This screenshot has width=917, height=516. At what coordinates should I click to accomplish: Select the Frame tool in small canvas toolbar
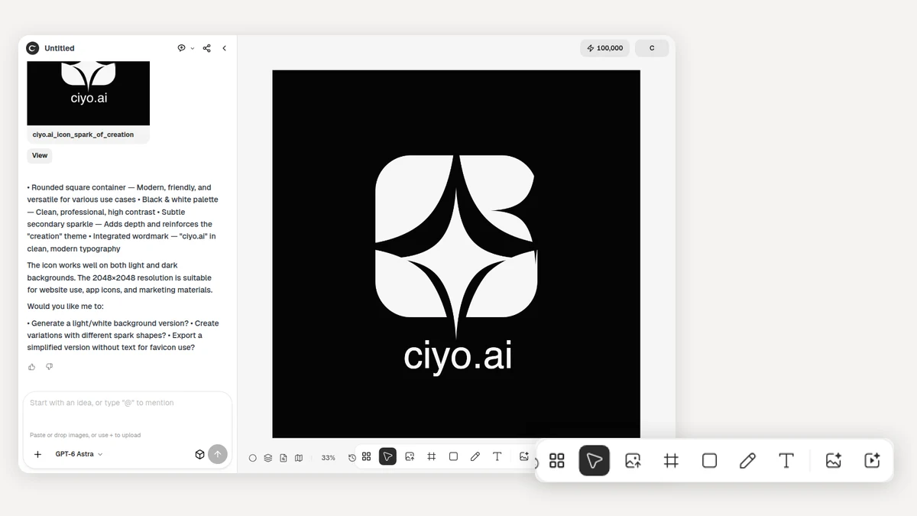click(x=431, y=456)
